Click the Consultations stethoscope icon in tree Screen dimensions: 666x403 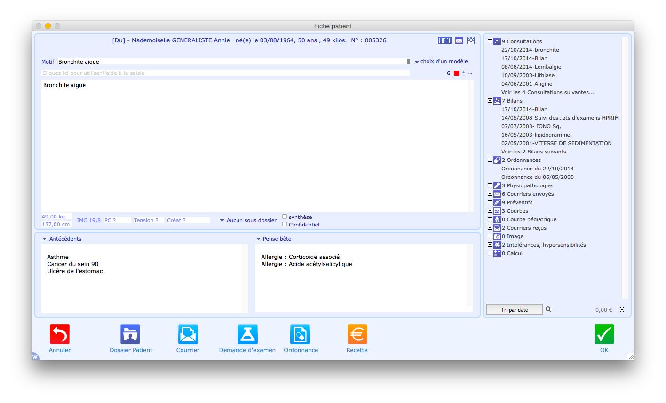(497, 41)
